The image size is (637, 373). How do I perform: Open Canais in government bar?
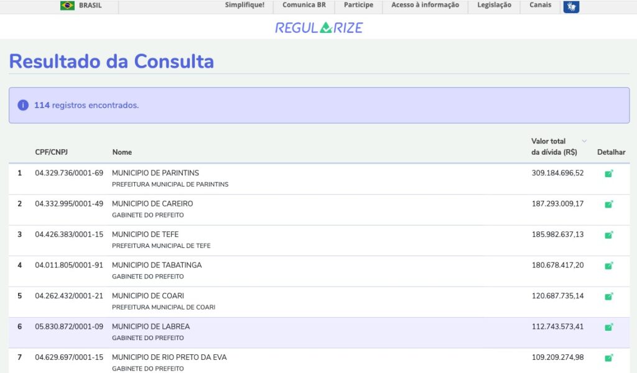pyautogui.click(x=540, y=5)
